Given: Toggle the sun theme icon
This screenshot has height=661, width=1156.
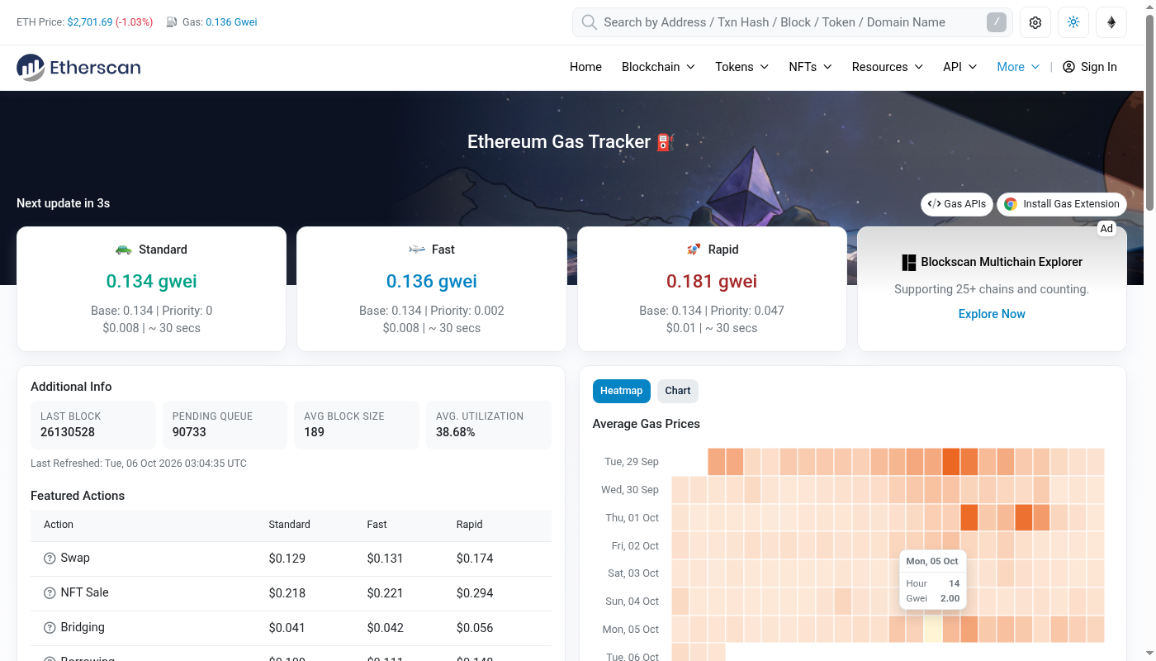Looking at the screenshot, I should (1073, 22).
